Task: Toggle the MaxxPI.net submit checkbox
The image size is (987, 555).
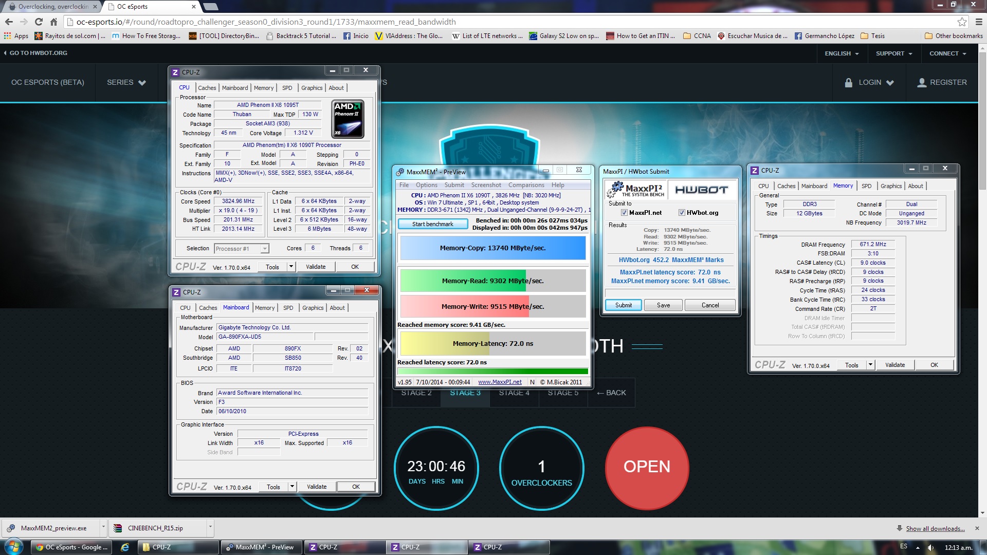Action: 624,213
